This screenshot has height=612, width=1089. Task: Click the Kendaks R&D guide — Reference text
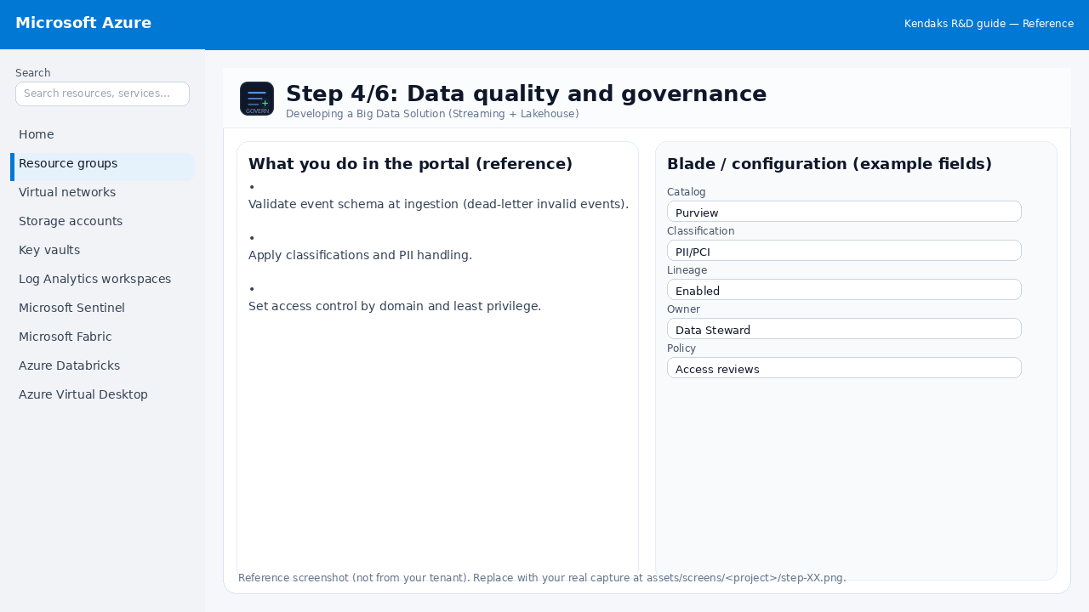pyautogui.click(x=989, y=24)
